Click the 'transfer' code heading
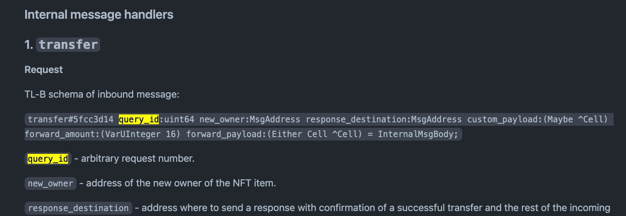This screenshot has width=626, height=216. click(68, 45)
